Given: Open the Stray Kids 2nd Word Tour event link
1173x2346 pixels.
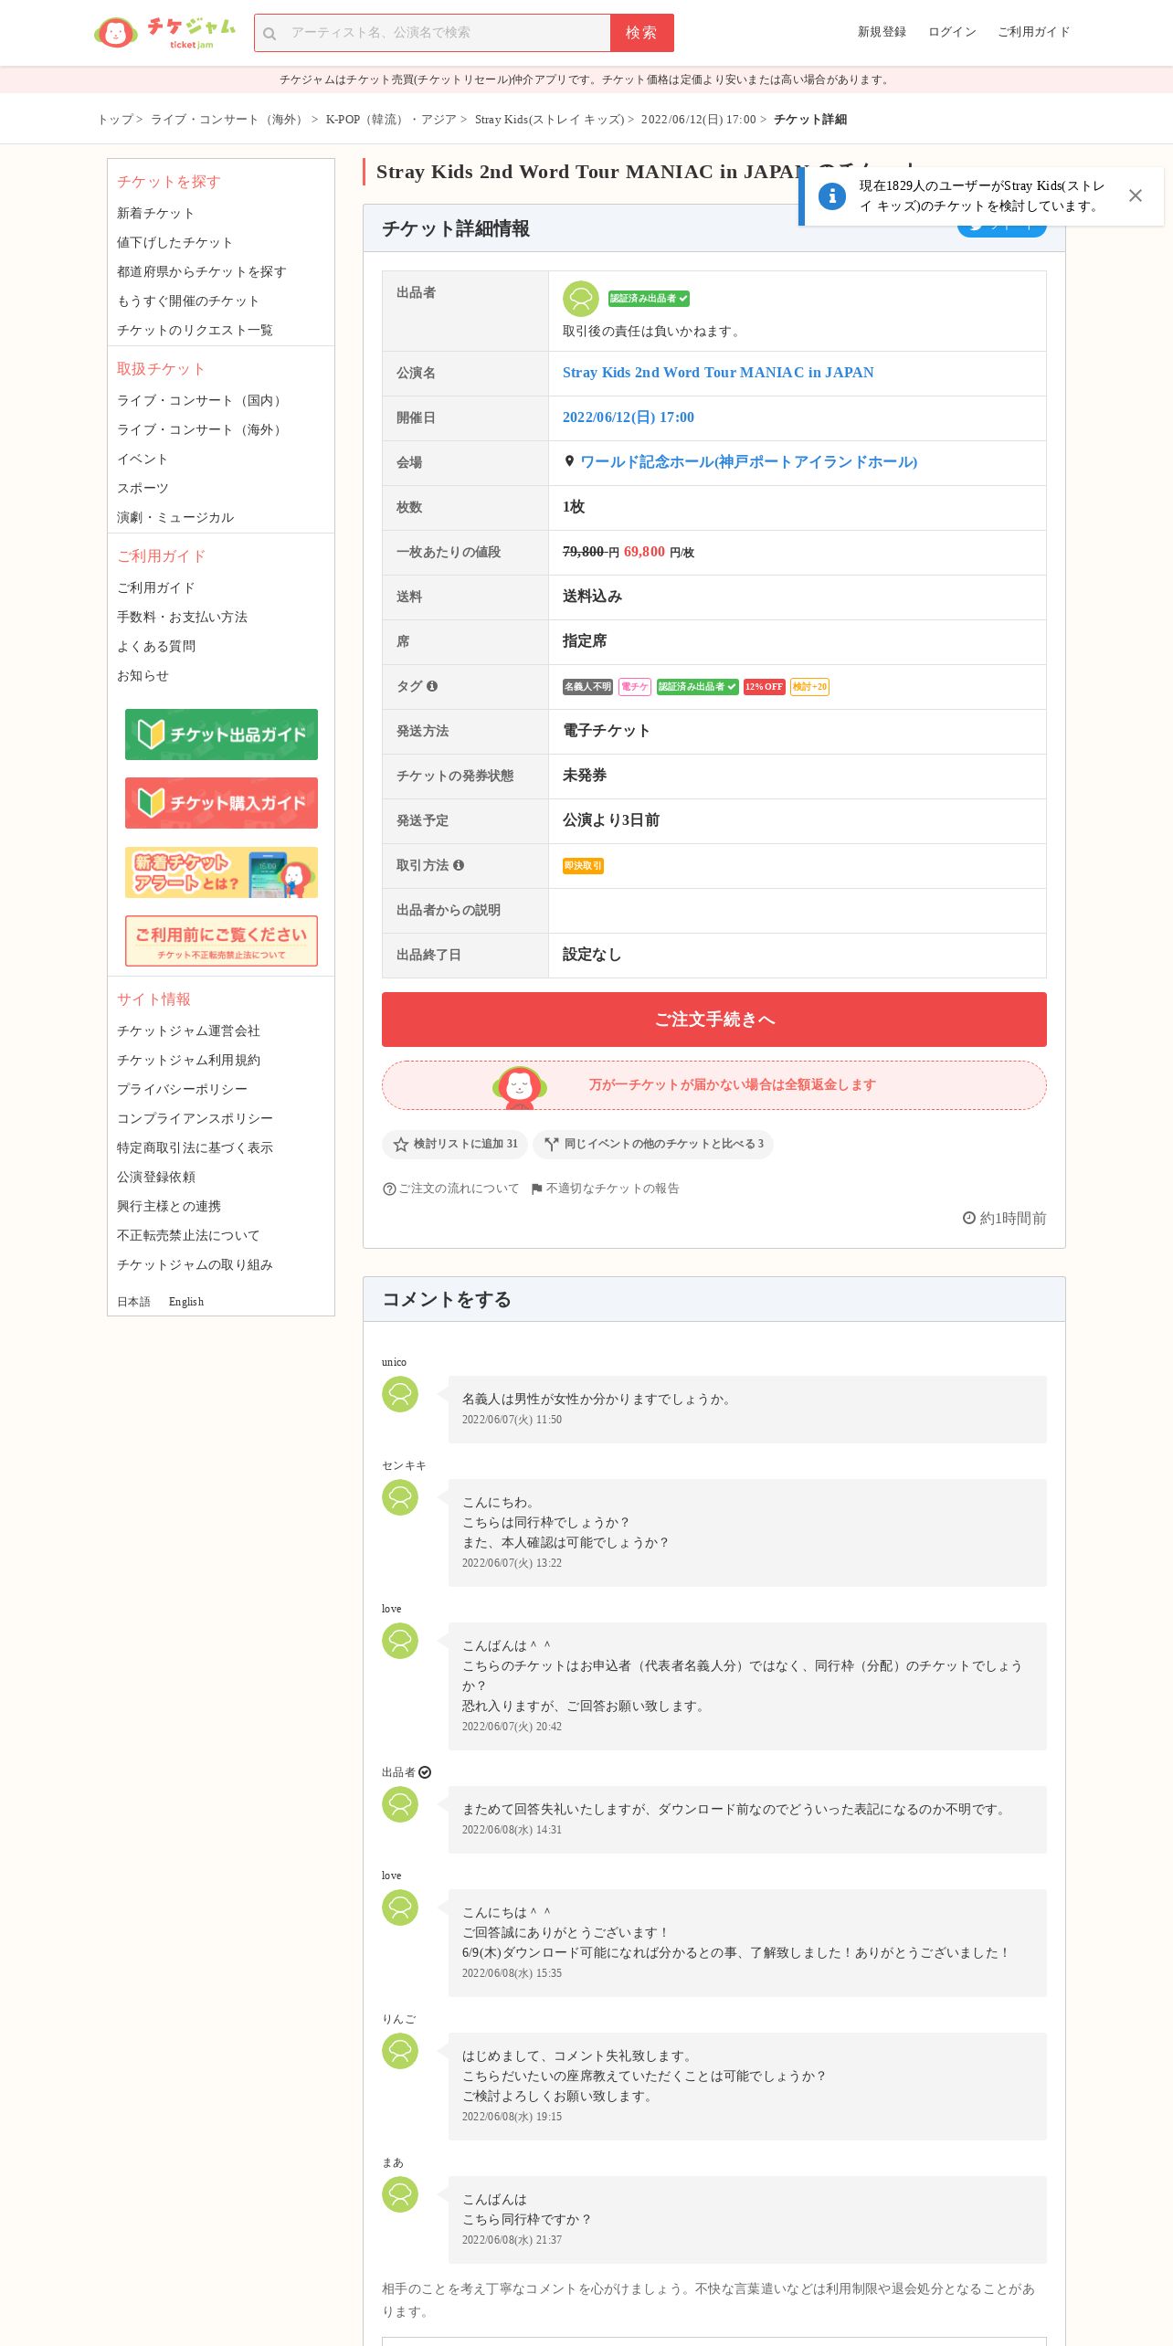Looking at the screenshot, I should pos(718,373).
